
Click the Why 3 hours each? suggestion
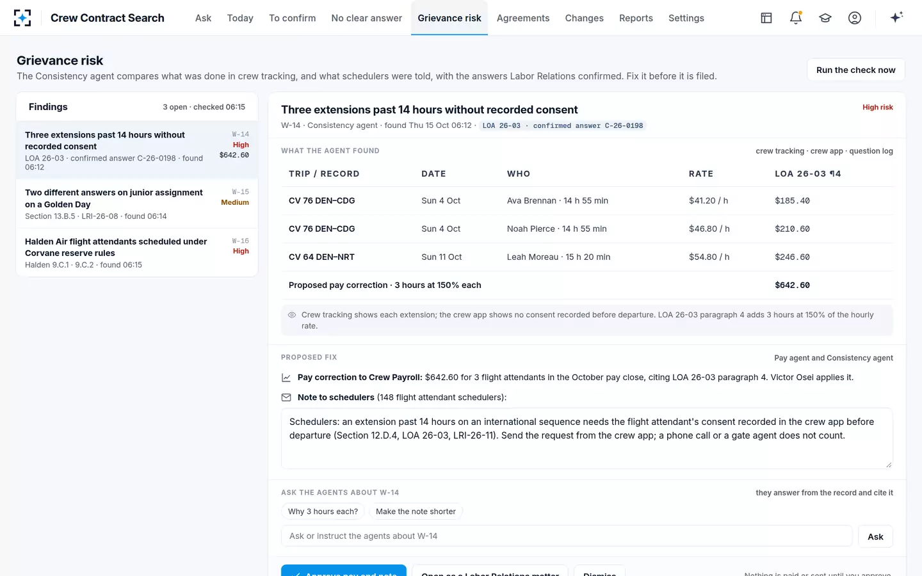323,511
